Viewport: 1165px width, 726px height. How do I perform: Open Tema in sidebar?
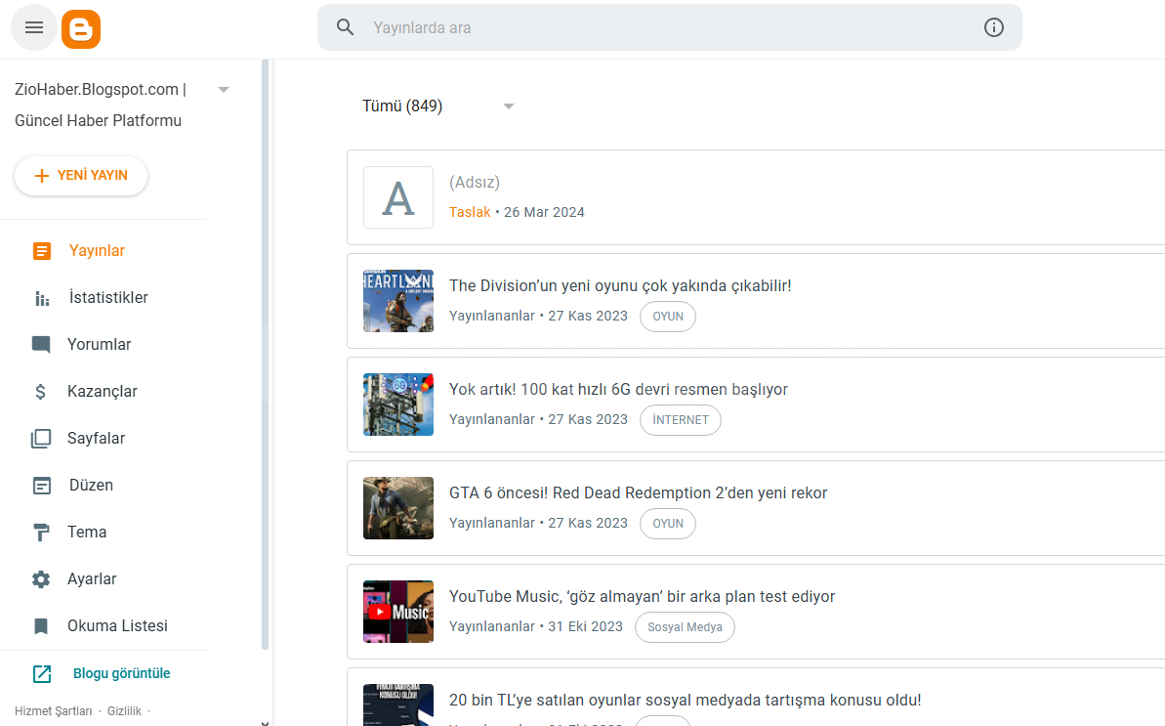pyautogui.click(x=87, y=532)
